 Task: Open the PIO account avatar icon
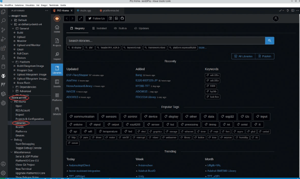point(275,18)
